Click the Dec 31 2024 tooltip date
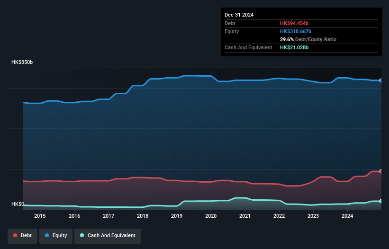Image resolution: width=389 pixels, height=249 pixels. point(239,15)
